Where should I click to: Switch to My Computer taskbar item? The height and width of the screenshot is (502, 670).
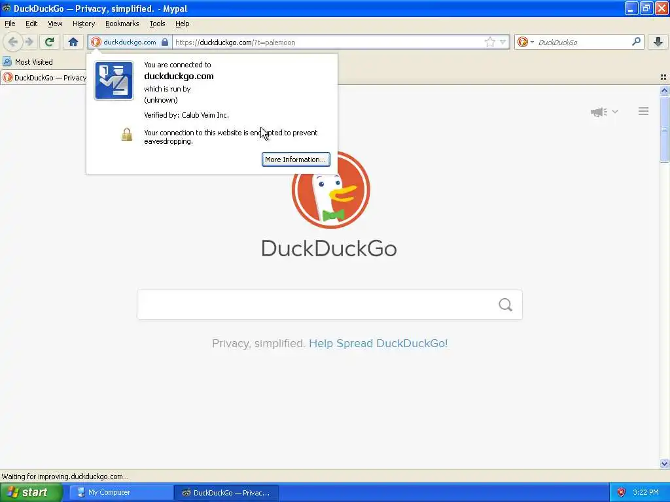point(121,492)
